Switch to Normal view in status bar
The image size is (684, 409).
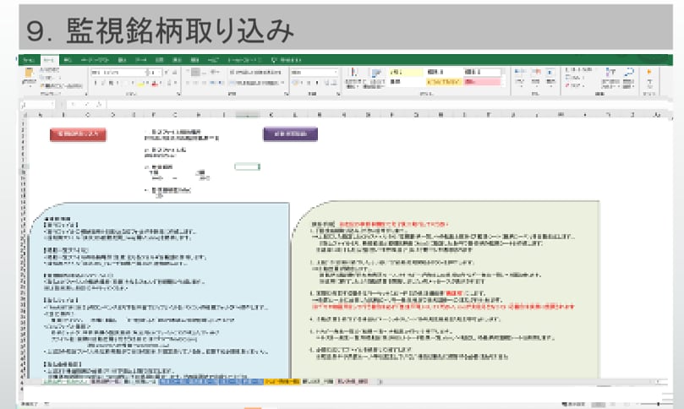click(597, 404)
